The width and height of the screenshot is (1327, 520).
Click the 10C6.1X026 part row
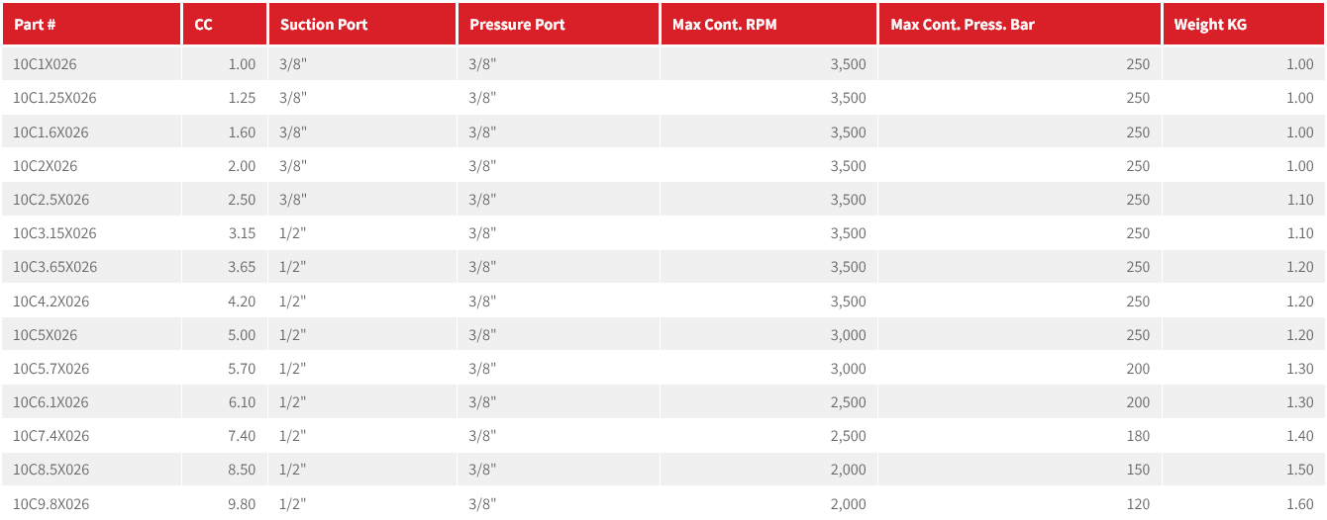tap(51, 402)
